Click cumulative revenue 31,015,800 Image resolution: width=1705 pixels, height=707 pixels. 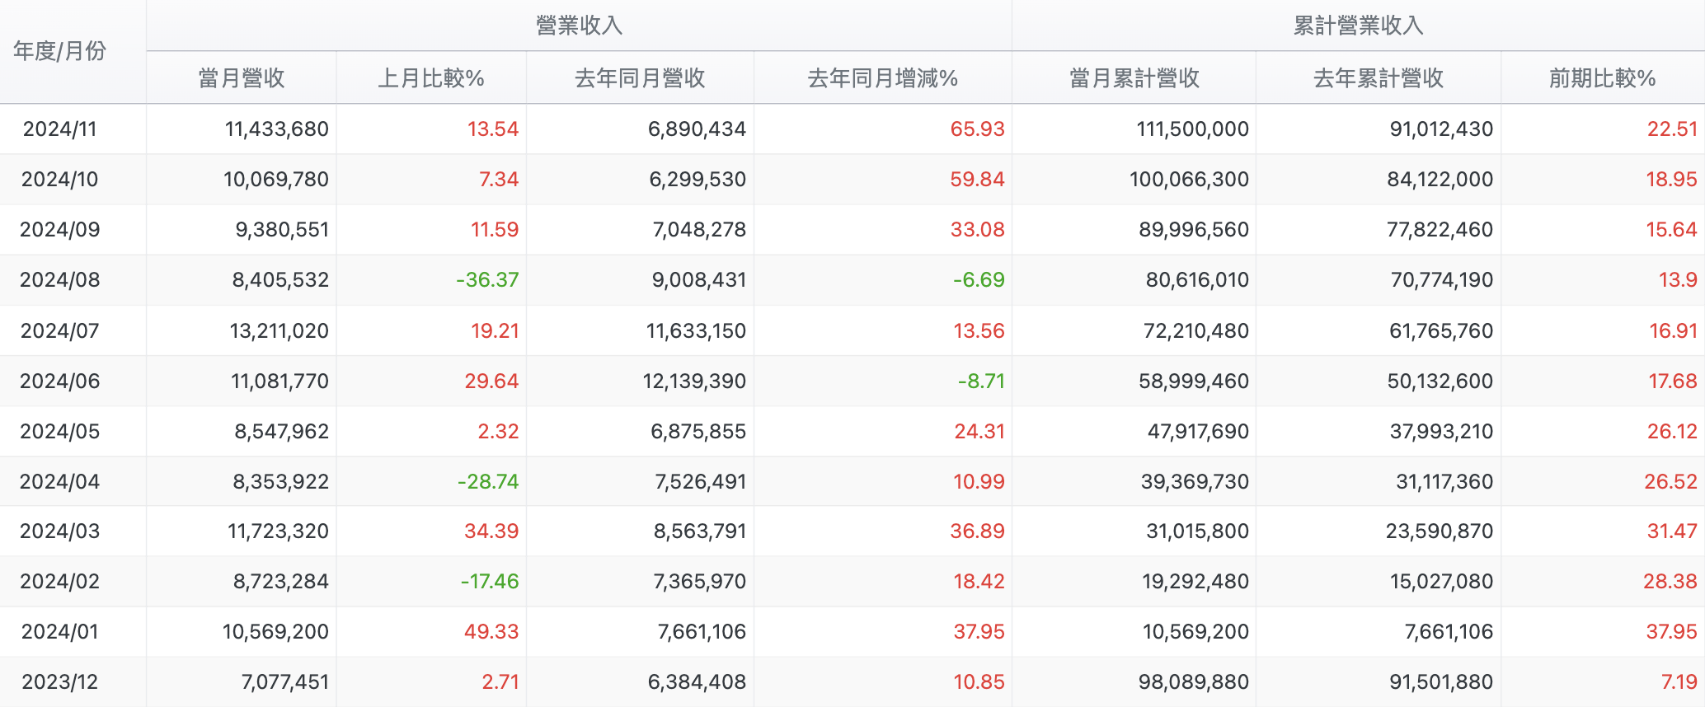(x=1198, y=531)
